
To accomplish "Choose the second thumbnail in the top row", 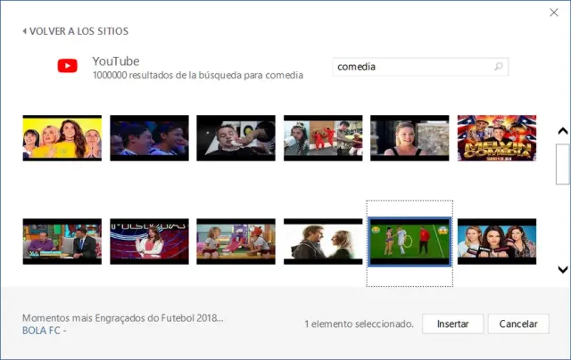I will point(149,138).
